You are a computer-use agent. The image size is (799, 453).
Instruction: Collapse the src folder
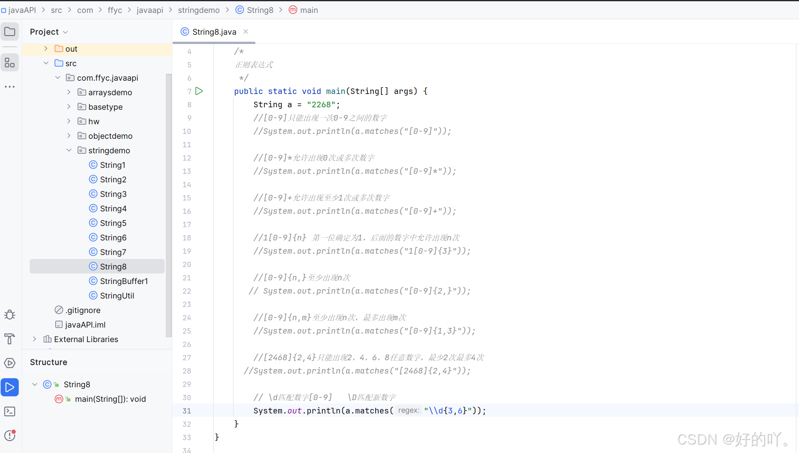click(x=46, y=63)
